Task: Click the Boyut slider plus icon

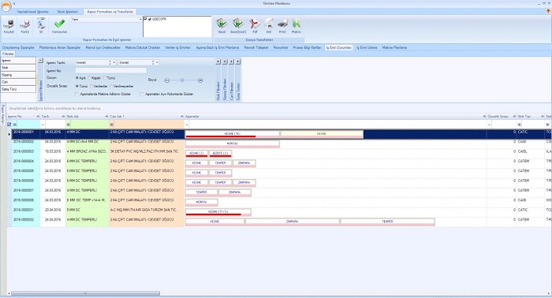Action: (200, 80)
